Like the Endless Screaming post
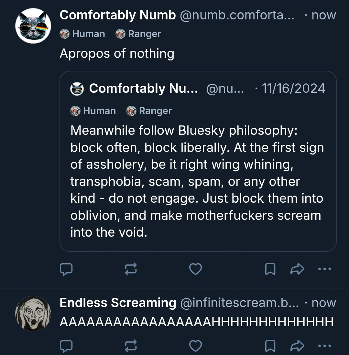 click(195, 346)
